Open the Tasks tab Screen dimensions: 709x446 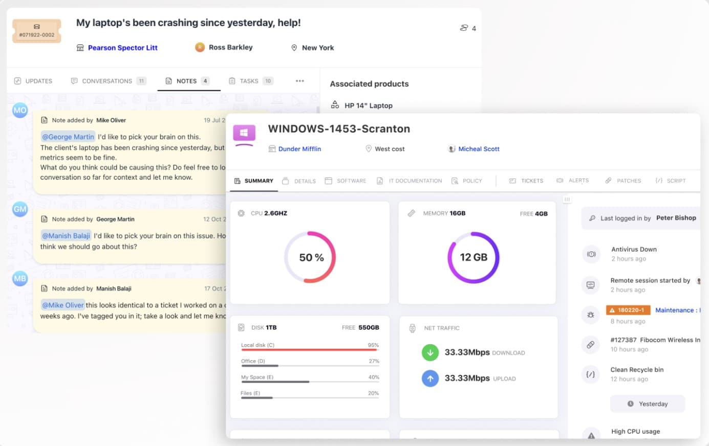[x=251, y=81]
